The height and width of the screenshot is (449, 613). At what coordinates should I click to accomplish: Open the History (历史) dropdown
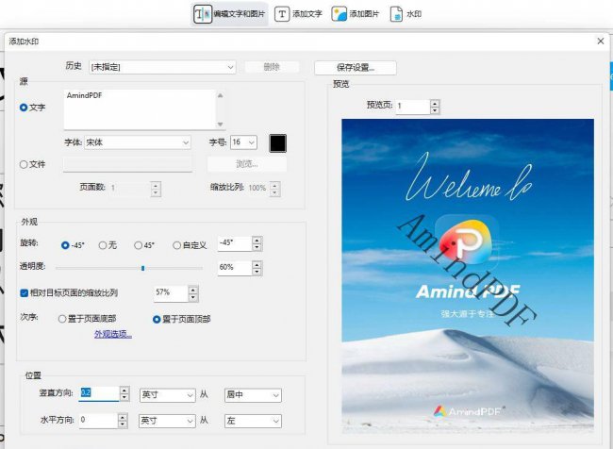(162, 67)
